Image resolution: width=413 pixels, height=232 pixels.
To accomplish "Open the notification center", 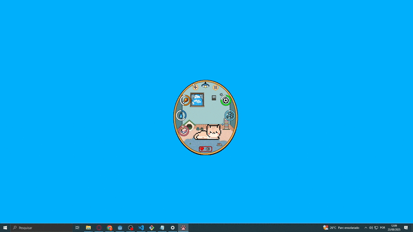I will pyautogui.click(x=406, y=228).
